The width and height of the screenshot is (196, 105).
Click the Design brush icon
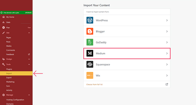point(3,59)
